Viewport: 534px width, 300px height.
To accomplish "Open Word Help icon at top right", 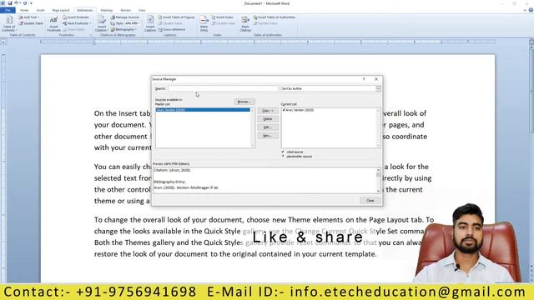I will point(531,10).
